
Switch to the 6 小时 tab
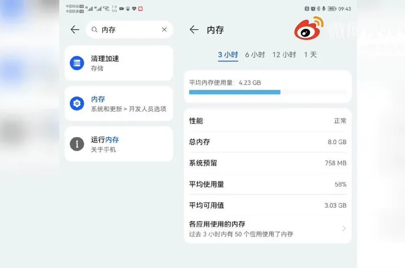click(x=255, y=54)
